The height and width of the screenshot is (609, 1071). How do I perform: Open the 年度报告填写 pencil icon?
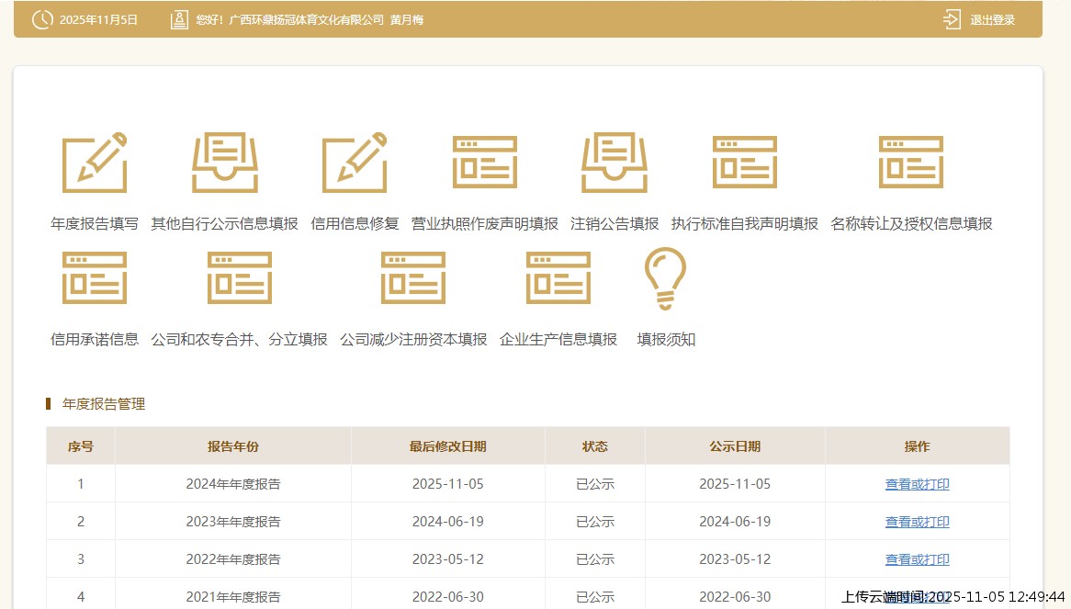point(95,164)
